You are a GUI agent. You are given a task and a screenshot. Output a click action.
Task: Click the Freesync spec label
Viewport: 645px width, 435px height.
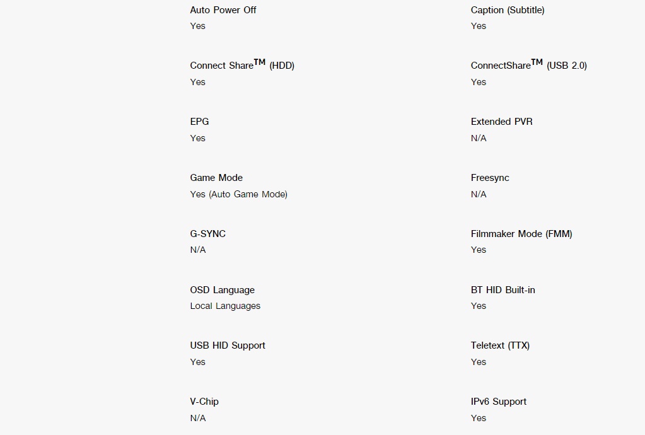tap(490, 178)
